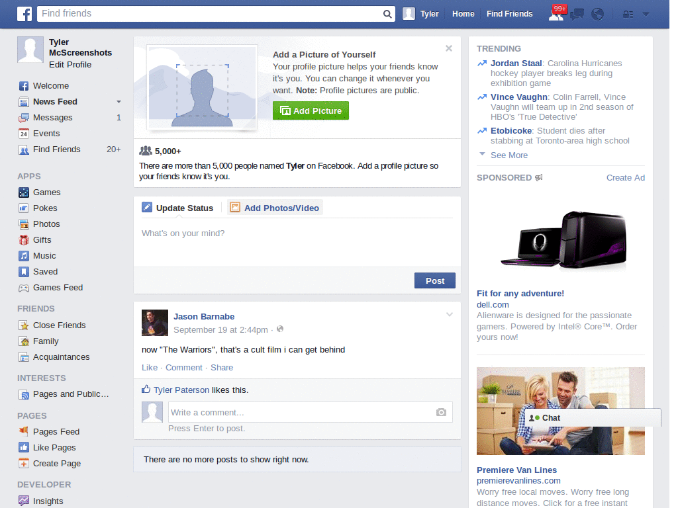
Task: Open Pages and Public… interest list
Action: click(x=71, y=394)
